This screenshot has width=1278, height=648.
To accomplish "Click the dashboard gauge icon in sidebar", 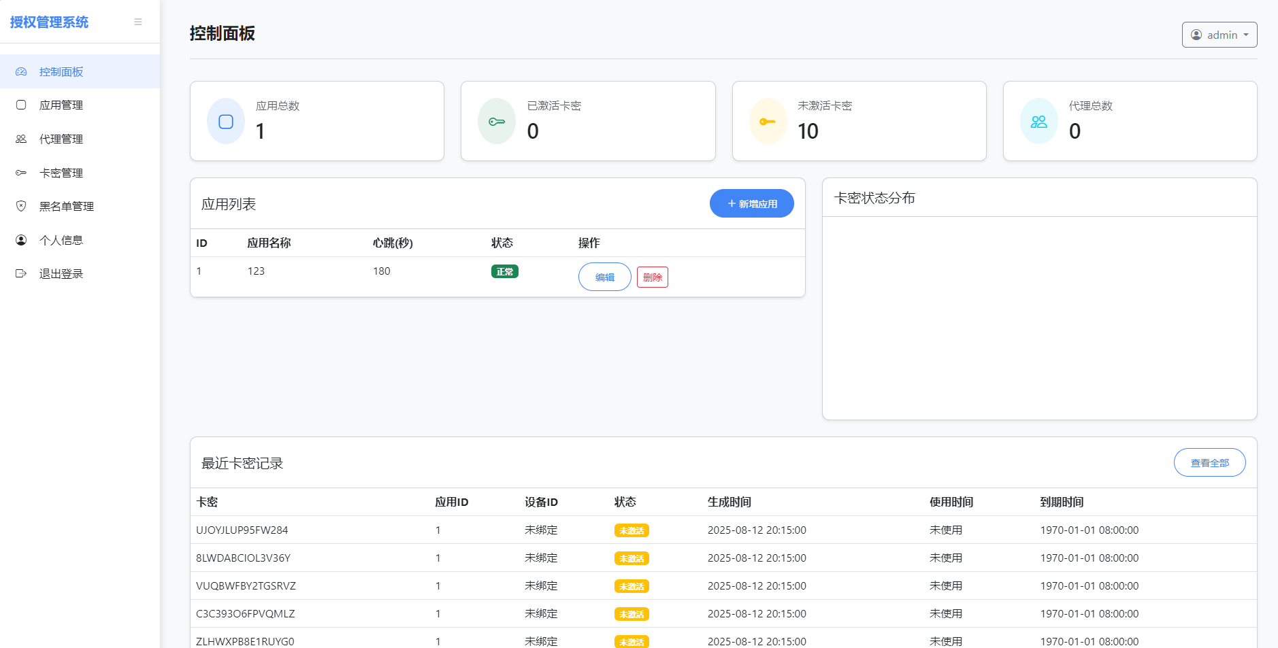I will (x=21, y=71).
